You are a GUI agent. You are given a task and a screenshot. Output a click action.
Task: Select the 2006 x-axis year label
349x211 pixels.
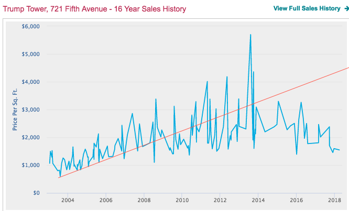click(x=106, y=200)
